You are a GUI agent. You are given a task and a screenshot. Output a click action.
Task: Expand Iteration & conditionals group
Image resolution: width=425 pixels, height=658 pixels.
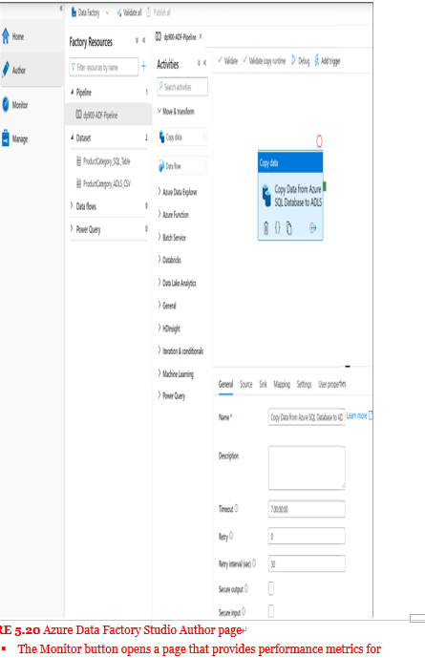tap(159, 350)
